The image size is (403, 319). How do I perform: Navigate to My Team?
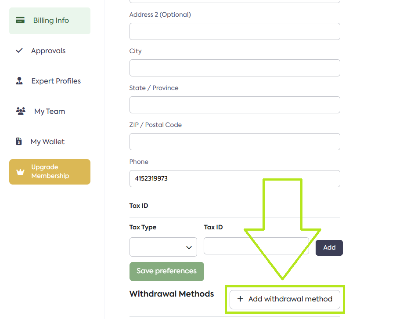click(50, 112)
